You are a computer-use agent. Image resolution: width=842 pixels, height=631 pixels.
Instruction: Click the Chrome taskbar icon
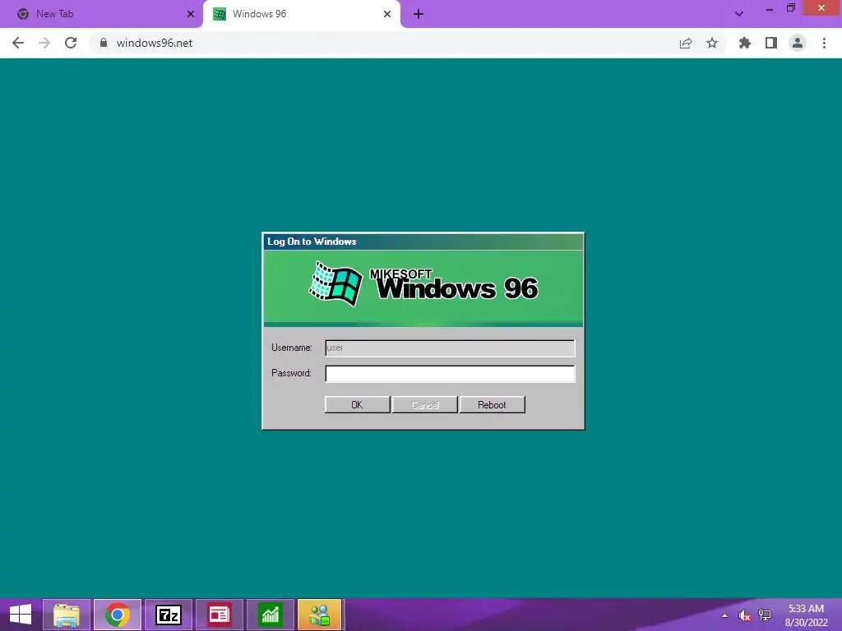[118, 615]
